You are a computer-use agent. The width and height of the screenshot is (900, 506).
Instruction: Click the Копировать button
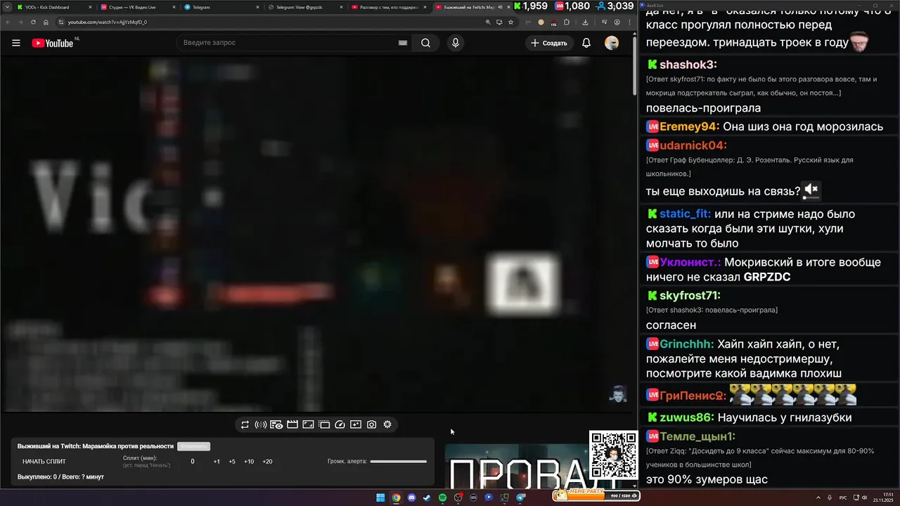coord(193,446)
